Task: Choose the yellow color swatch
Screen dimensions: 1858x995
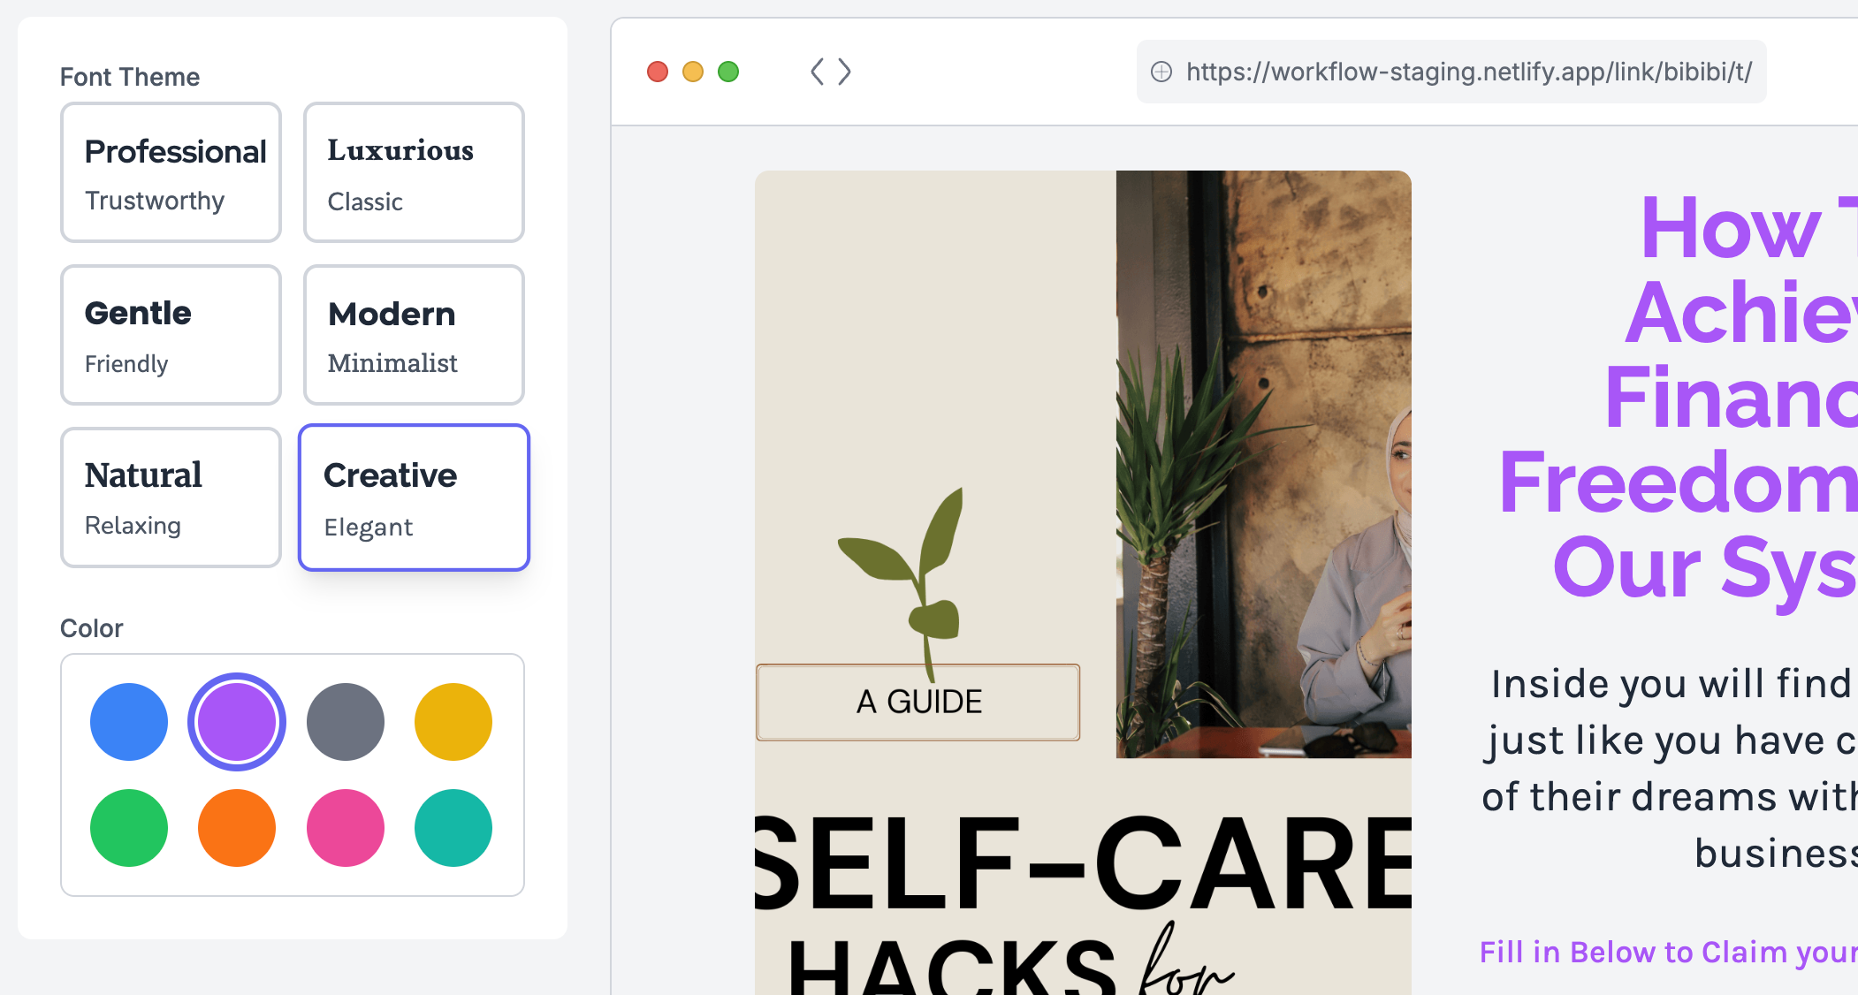Action: click(x=453, y=722)
